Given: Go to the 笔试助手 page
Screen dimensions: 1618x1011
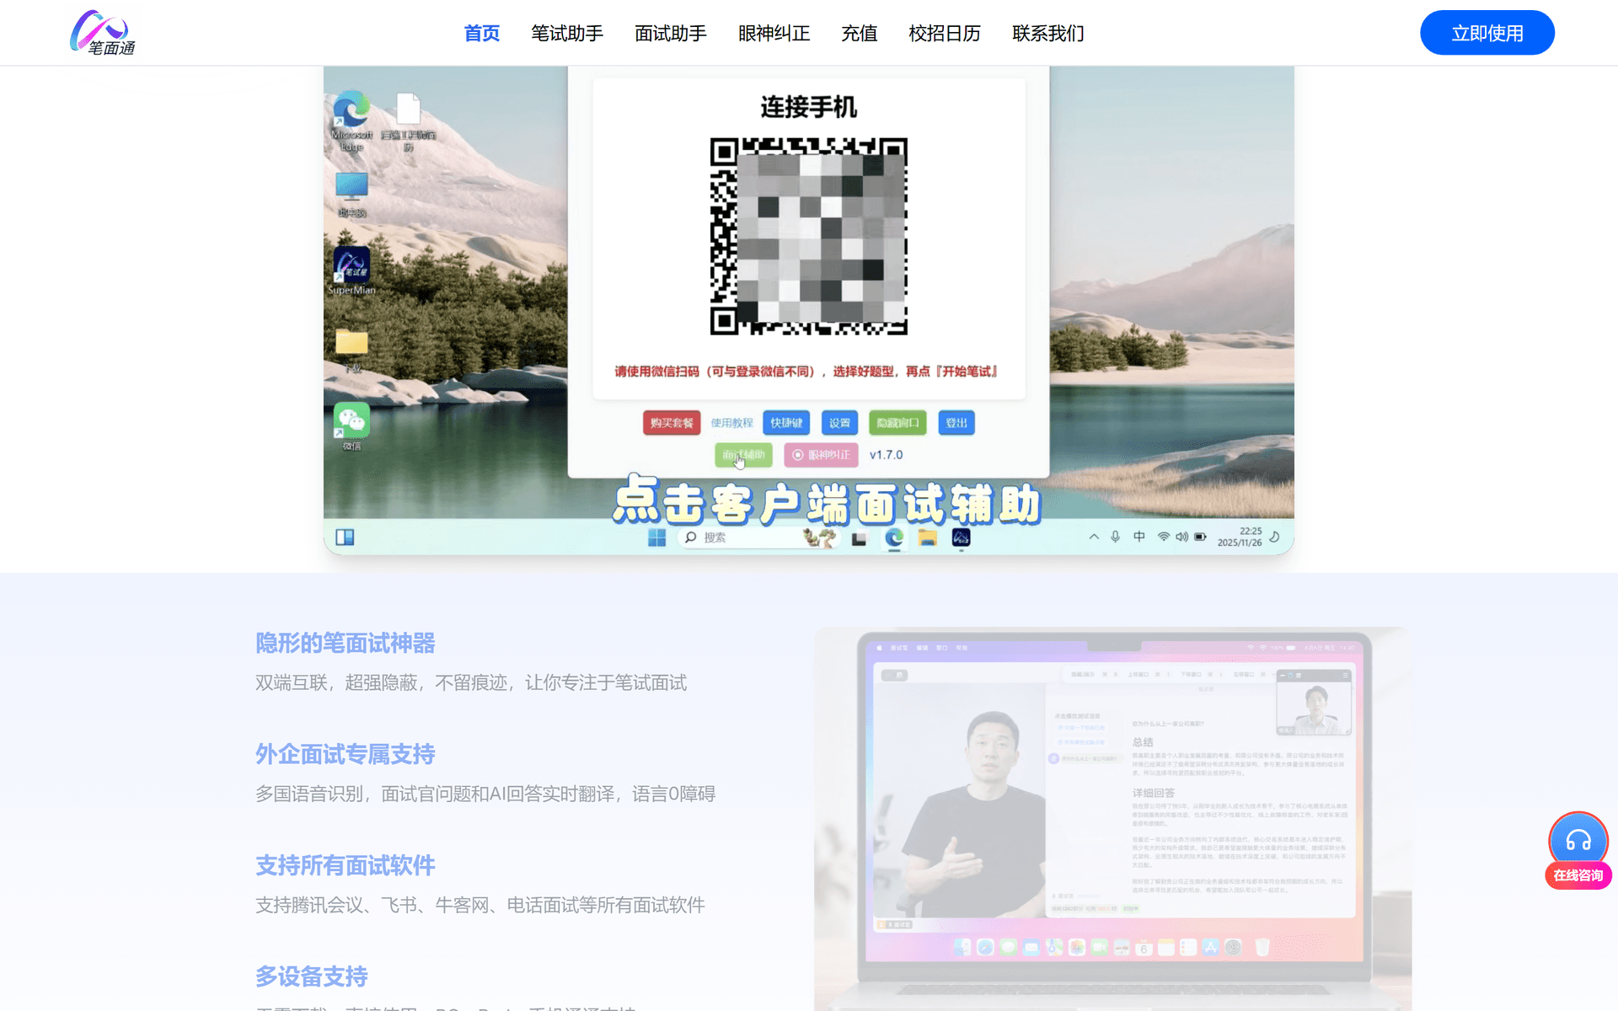Looking at the screenshot, I should [x=567, y=33].
